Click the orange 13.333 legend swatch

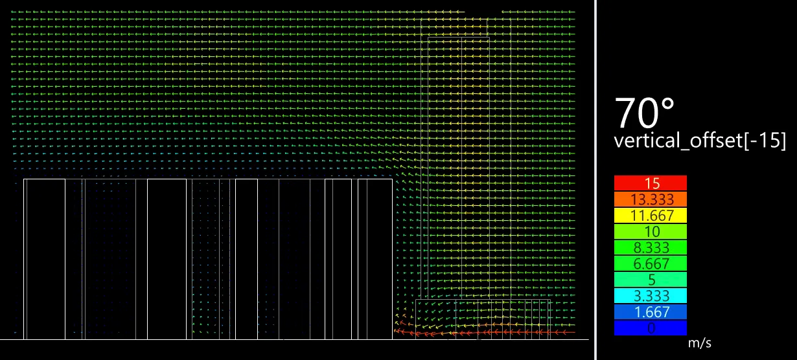point(650,199)
